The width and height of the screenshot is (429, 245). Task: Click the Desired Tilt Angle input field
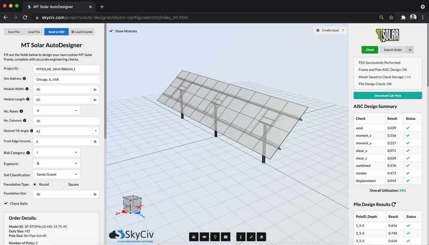point(63,131)
